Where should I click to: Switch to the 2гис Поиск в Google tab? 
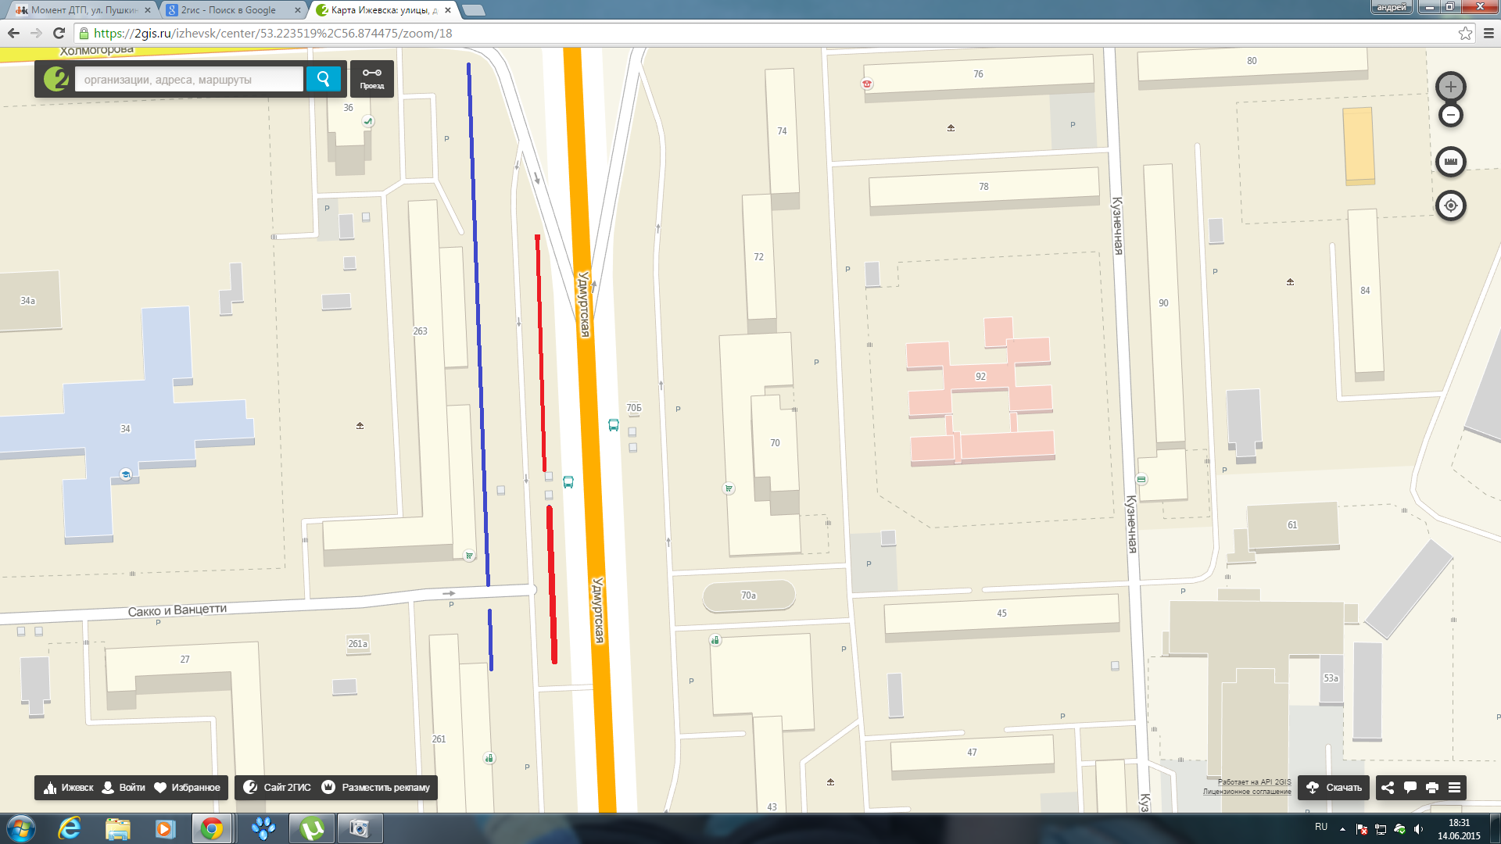pyautogui.click(x=228, y=10)
